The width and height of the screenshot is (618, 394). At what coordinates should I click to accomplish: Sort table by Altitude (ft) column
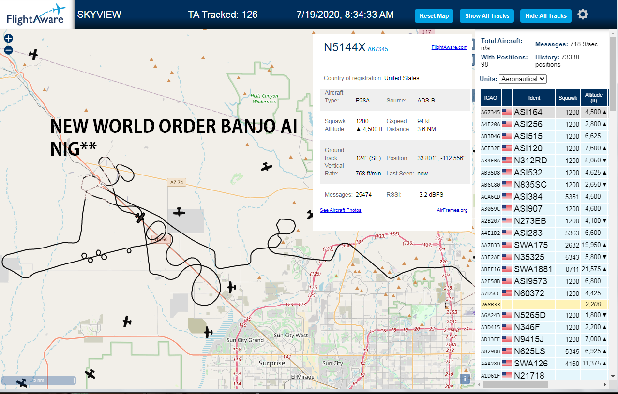[594, 98]
